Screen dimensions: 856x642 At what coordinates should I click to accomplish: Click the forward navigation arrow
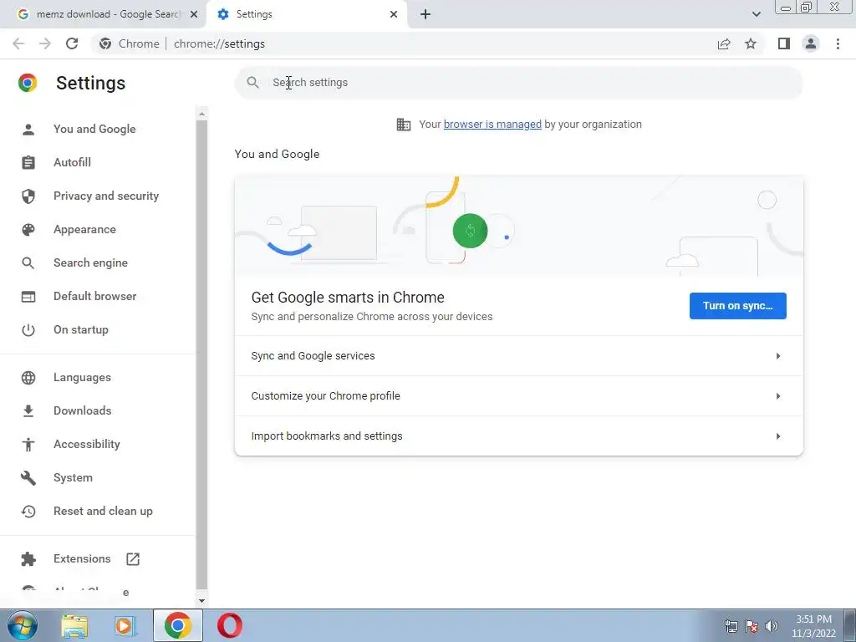[x=45, y=43]
